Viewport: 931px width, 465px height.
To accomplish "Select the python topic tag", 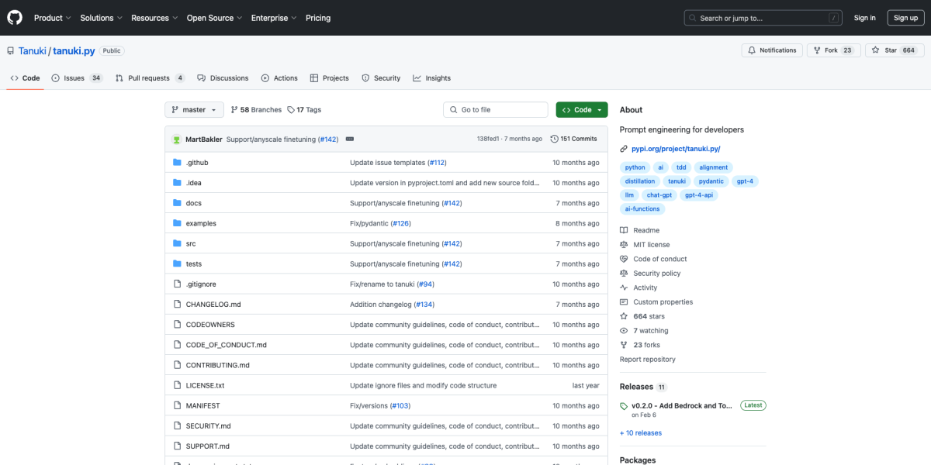I will click(x=635, y=167).
